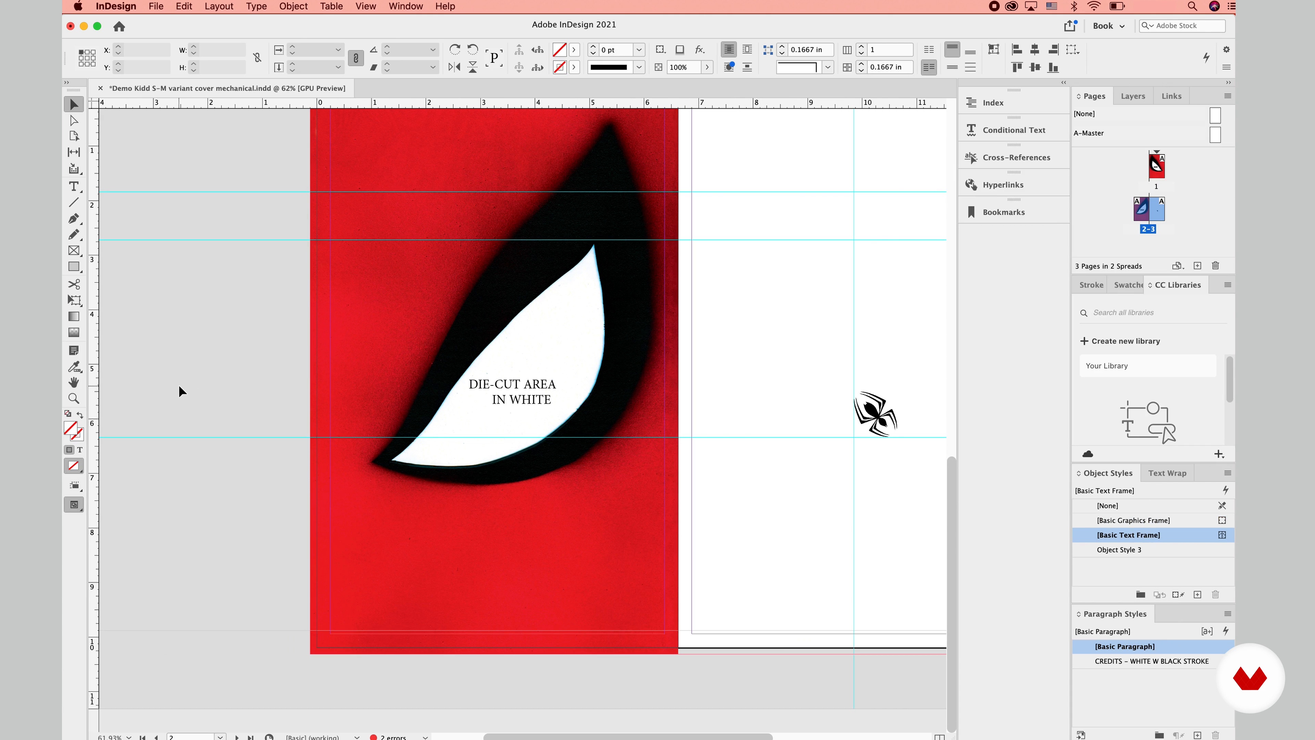The width and height of the screenshot is (1315, 740).
Task: Switch to the Stroke tab
Action: (x=1091, y=285)
